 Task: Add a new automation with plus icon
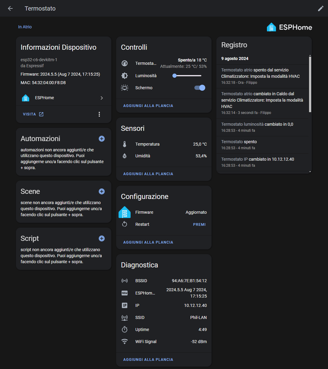102,139
